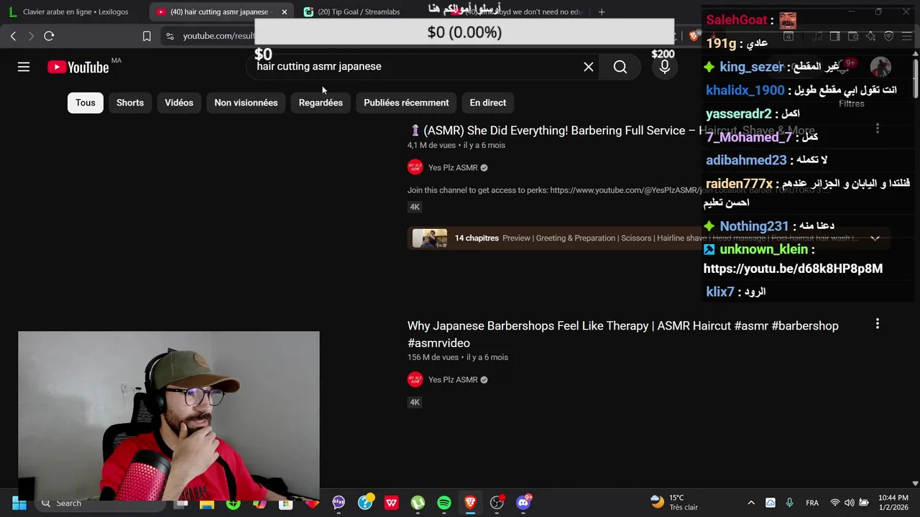Open Yes Plz ASMR channel under first video
The width and height of the screenshot is (920, 517).
pyautogui.click(x=453, y=167)
